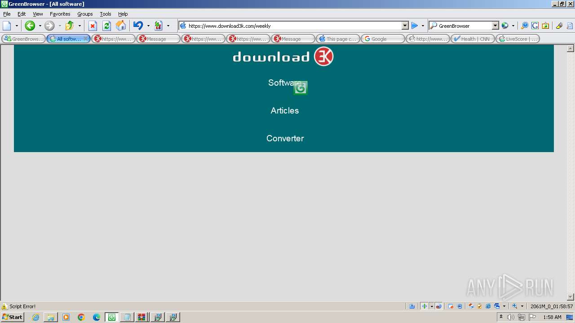
Task: Open Microsoft Edge from the taskbar
Action: [x=97, y=317]
